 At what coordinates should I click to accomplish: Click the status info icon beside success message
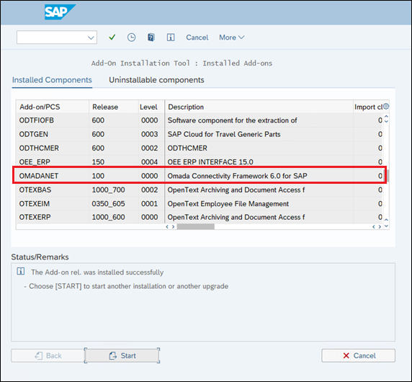[21, 271]
